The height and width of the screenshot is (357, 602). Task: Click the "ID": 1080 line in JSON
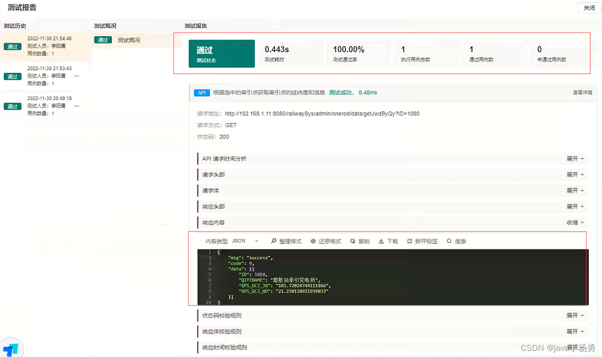point(253,274)
